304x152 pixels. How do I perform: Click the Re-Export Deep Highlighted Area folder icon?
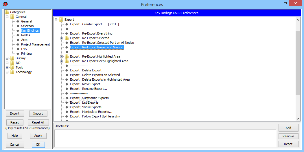67,61
